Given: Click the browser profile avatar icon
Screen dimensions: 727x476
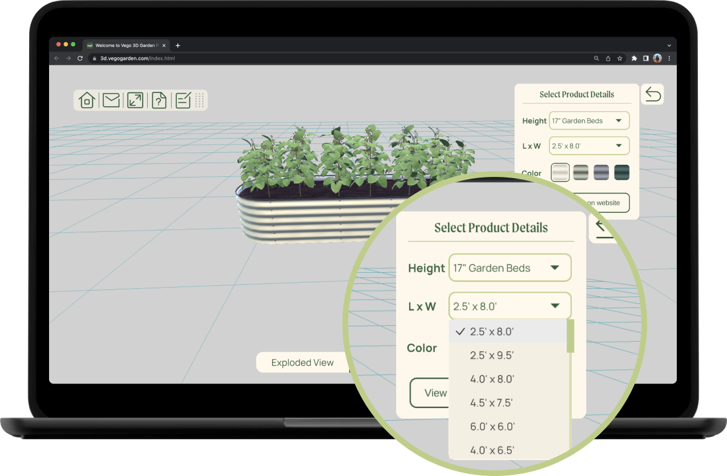Looking at the screenshot, I should [x=657, y=58].
